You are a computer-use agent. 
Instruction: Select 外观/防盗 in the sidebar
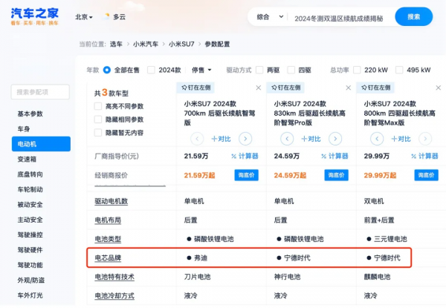31,281
